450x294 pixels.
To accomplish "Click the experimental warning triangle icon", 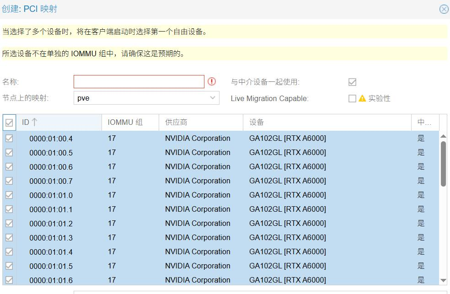I will click(x=362, y=98).
